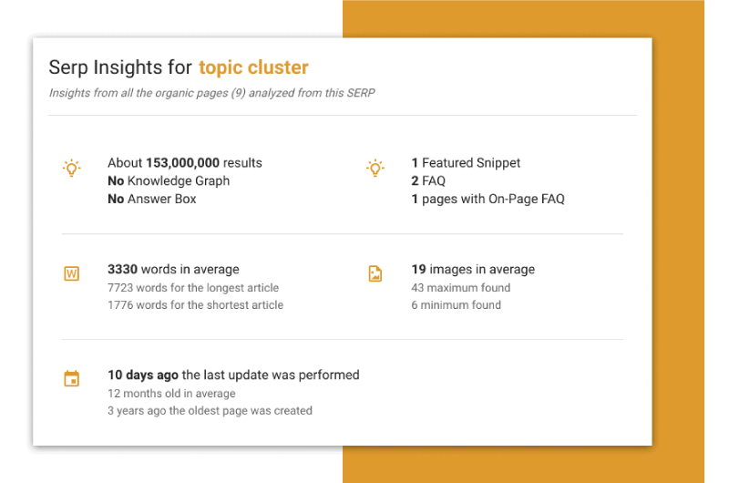Click '1 pages with On-Page FAQ'
This screenshot has height=483, width=729.
click(488, 199)
